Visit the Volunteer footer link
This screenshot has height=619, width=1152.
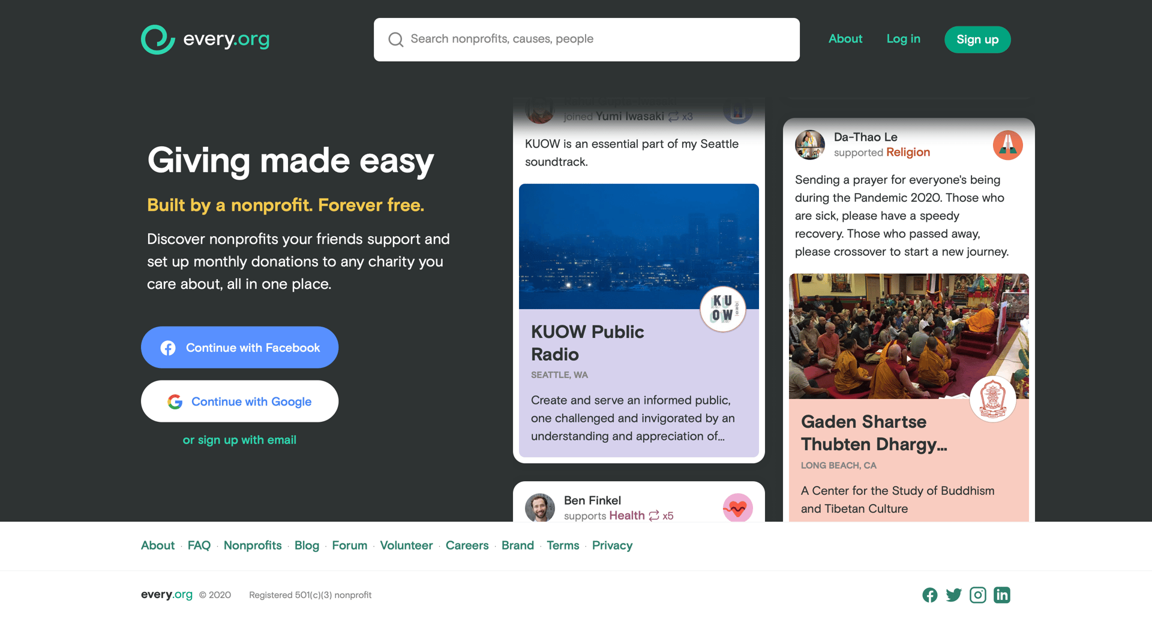[406, 545]
